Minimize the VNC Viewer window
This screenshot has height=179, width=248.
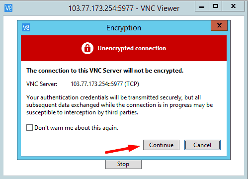point(202,6)
